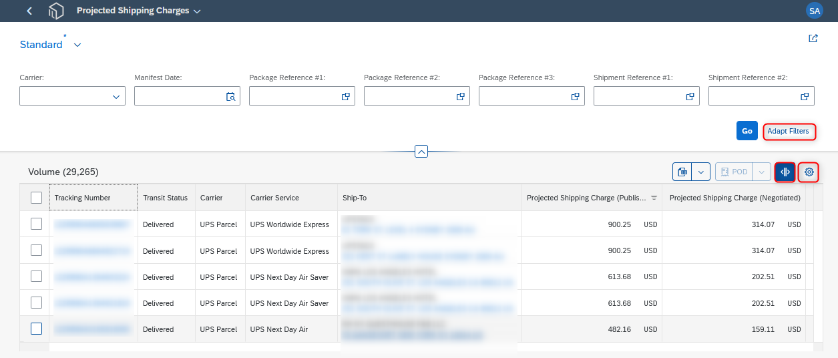
Task: Click Projected Shipping Charge (Negotiated) header
Action: pyautogui.click(x=735, y=198)
